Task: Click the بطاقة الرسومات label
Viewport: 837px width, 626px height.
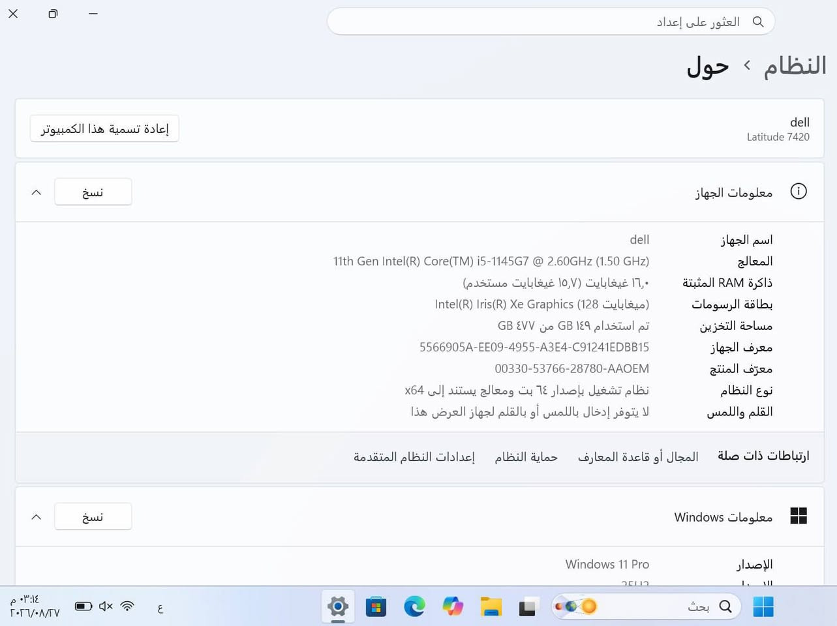Action: pos(732,304)
